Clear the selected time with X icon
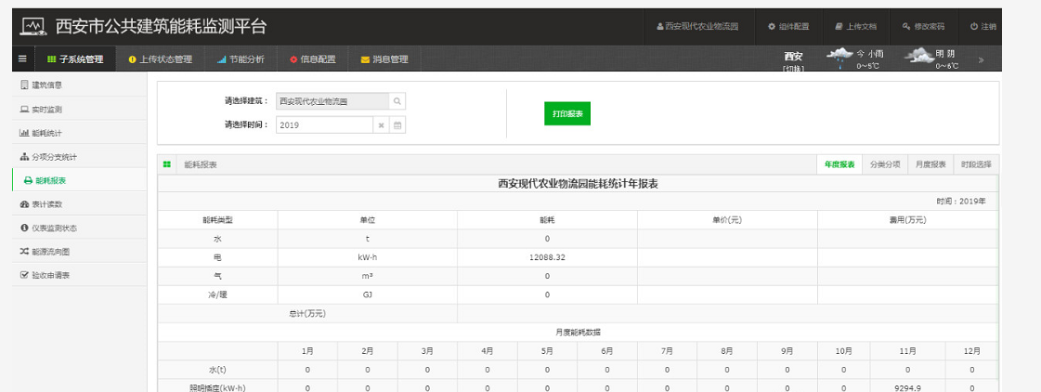This screenshot has width=1041, height=392. point(381,124)
